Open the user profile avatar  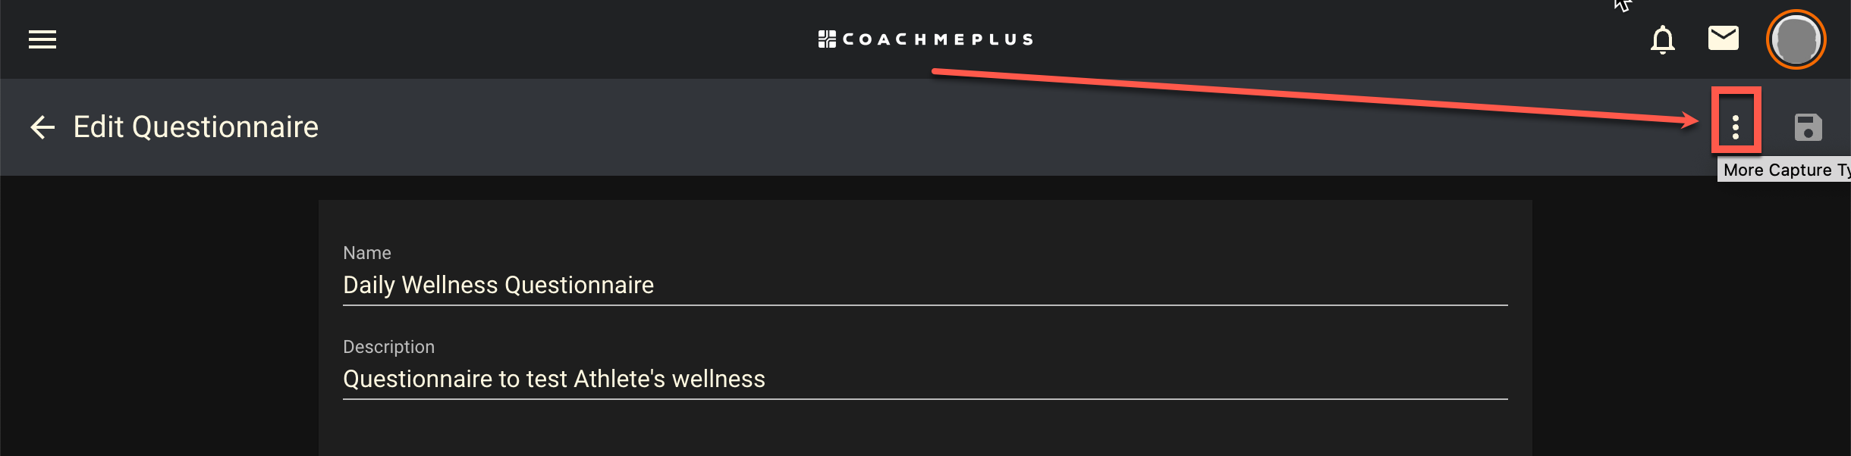pos(1796,39)
